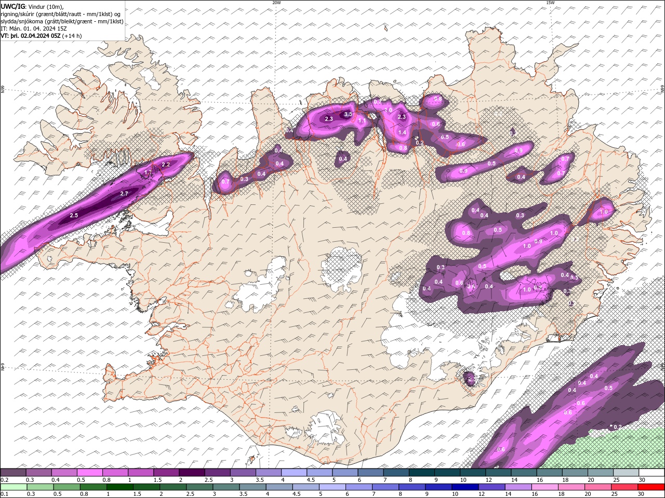This screenshot has width=665, height=498.
Task: Click the 'UWC/IG: Vindur (10m)' title line
Action: pos(32,6)
